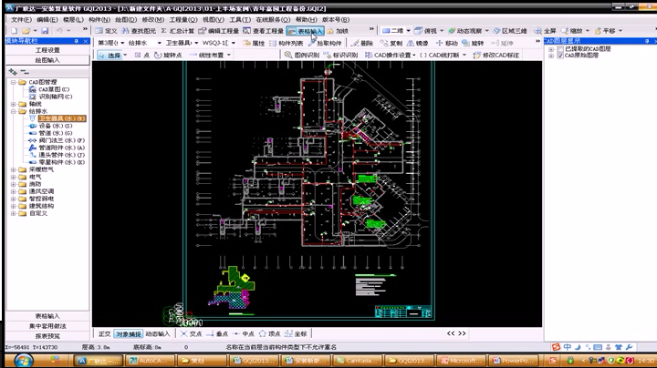The width and height of the screenshot is (657, 368).
Task: Open the 视图(V) menu
Action: [214, 20]
